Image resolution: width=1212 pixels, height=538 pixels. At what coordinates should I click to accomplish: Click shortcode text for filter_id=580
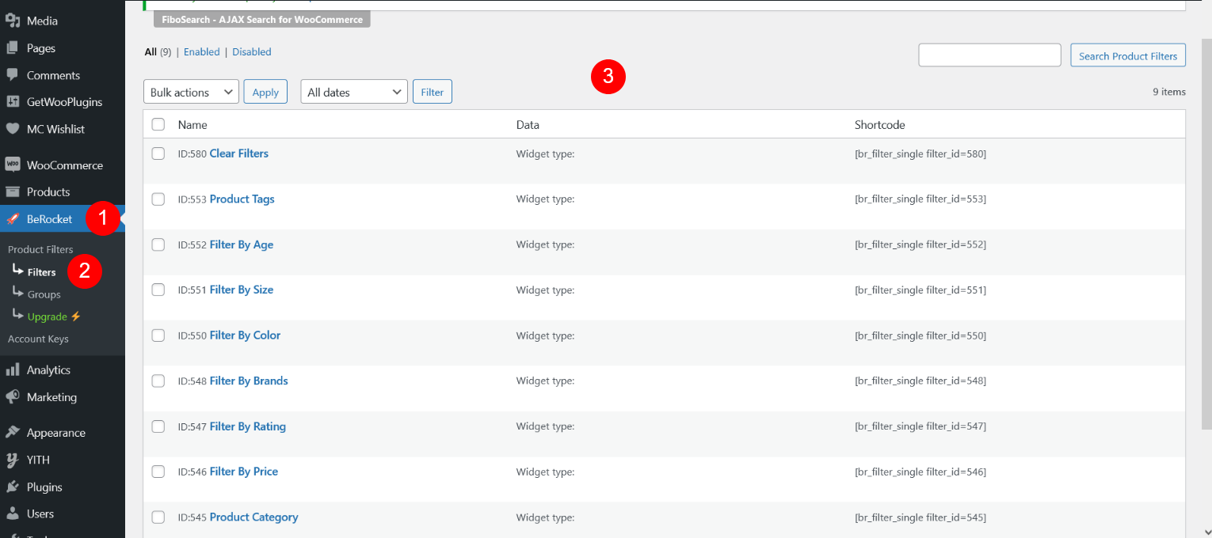pyautogui.click(x=920, y=154)
